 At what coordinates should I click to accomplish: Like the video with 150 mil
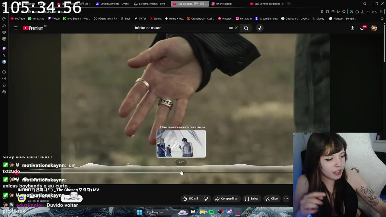[190, 199]
